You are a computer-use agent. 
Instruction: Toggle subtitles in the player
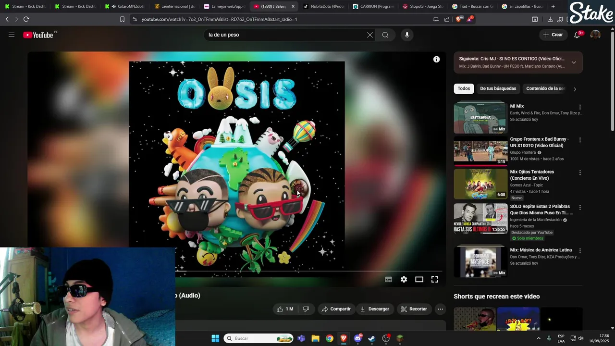pyautogui.click(x=388, y=279)
